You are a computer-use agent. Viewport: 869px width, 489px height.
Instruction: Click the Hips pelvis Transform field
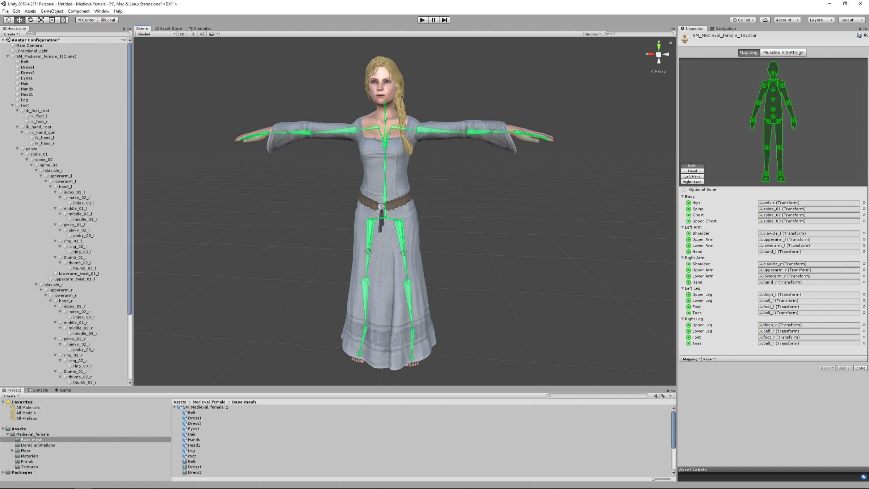(809, 203)
